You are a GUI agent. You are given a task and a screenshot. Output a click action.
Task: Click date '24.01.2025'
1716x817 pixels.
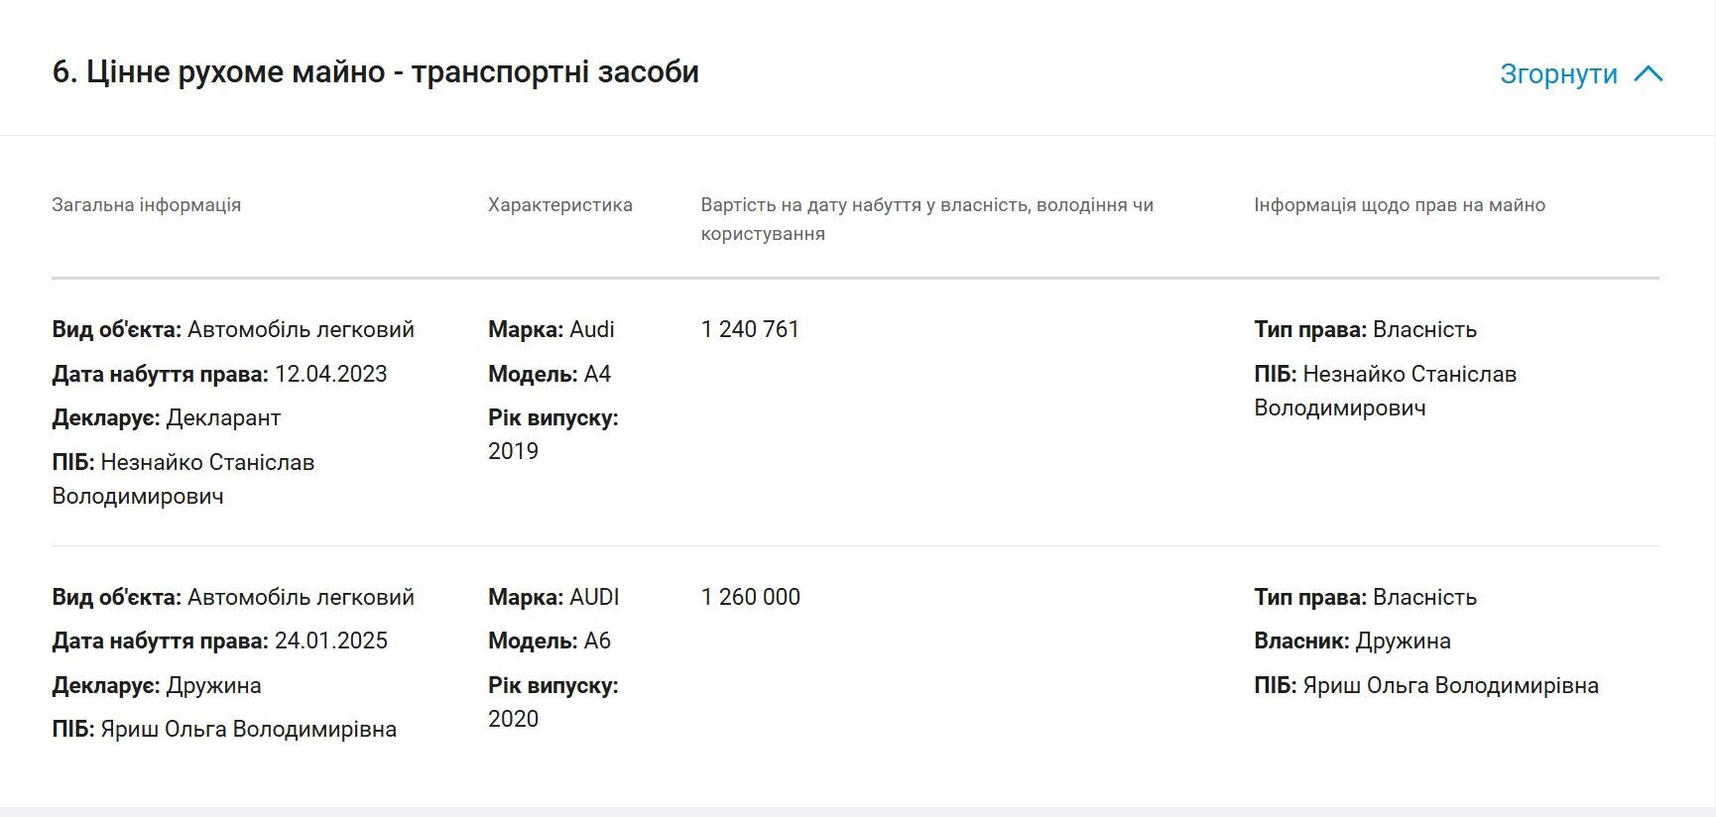331,641
